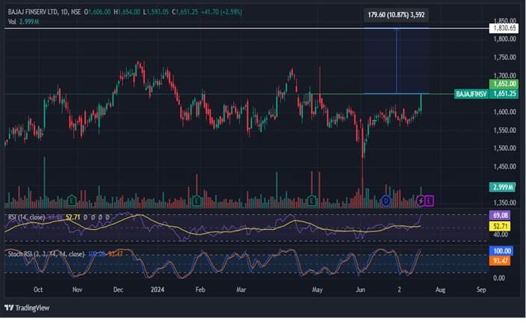This screenshot has width=526, height=330.
Task: Click the 1,700.00 price axis level
Action: click(504, 75)
